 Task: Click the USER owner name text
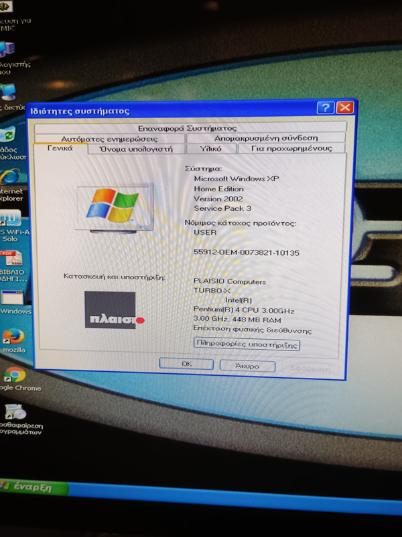click(x=205, y=232)
